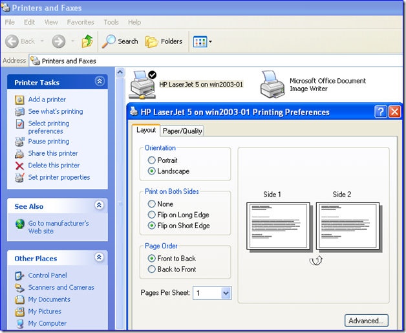Click the Side 1 page preview
The image size is (406, 333).
pyautogui.click(x=279, y=226)
